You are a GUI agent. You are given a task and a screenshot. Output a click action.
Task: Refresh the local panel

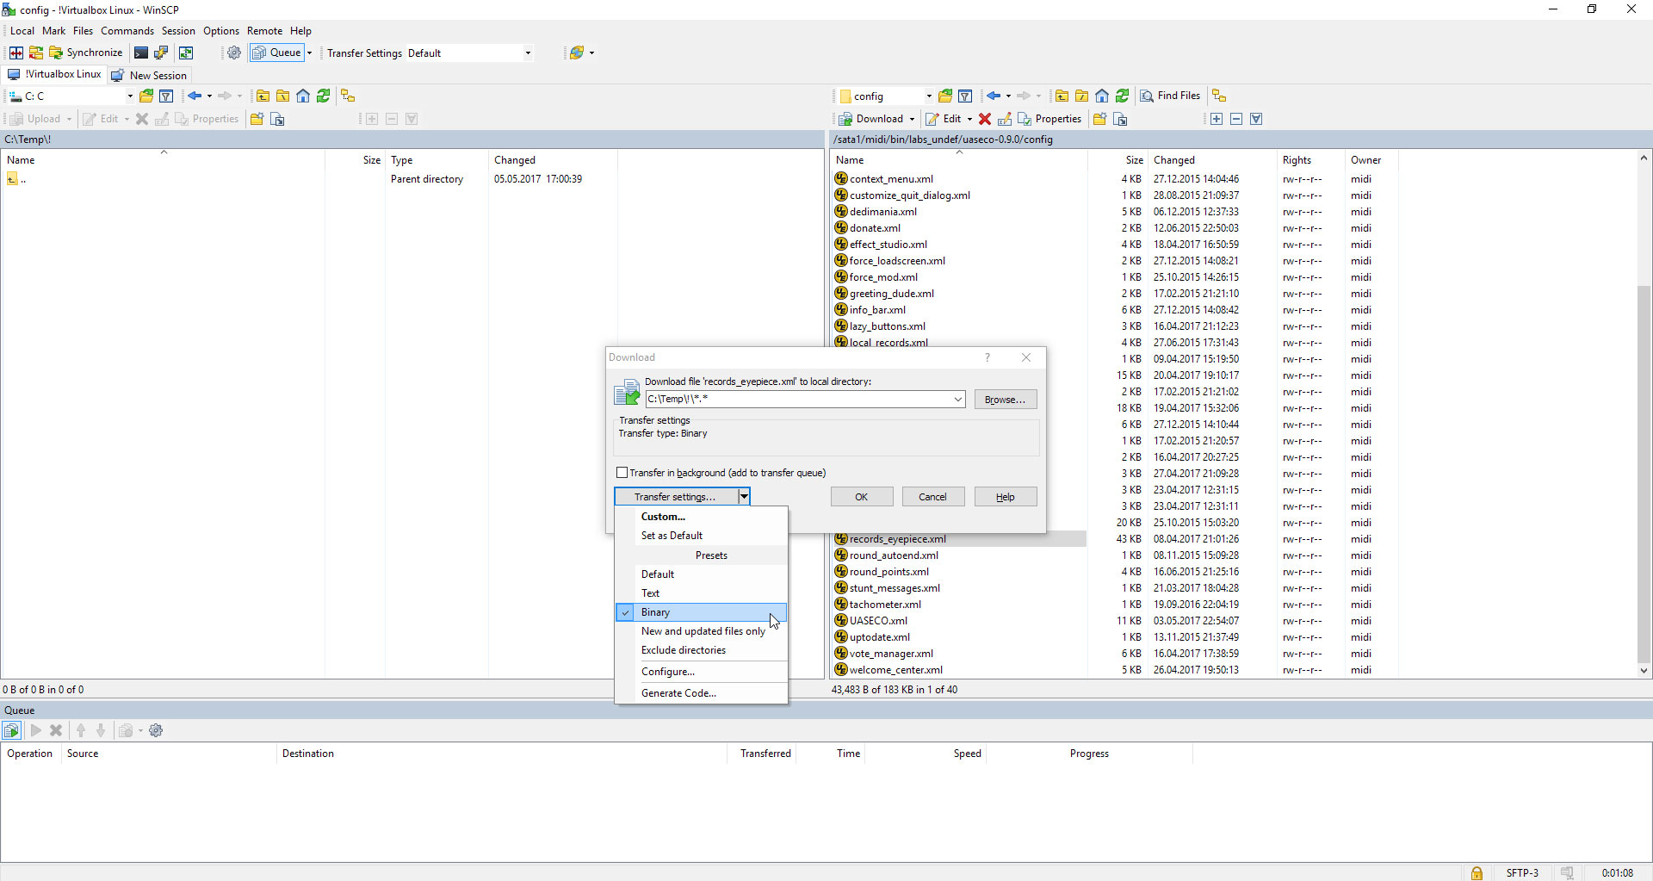(x=323, y=96)
